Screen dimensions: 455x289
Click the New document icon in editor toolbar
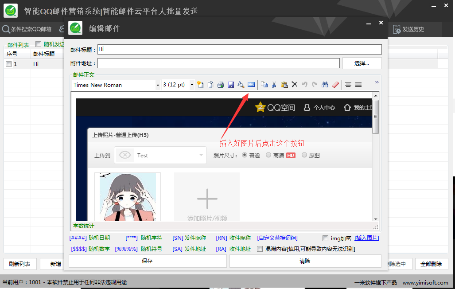click(x=200, y=85)
